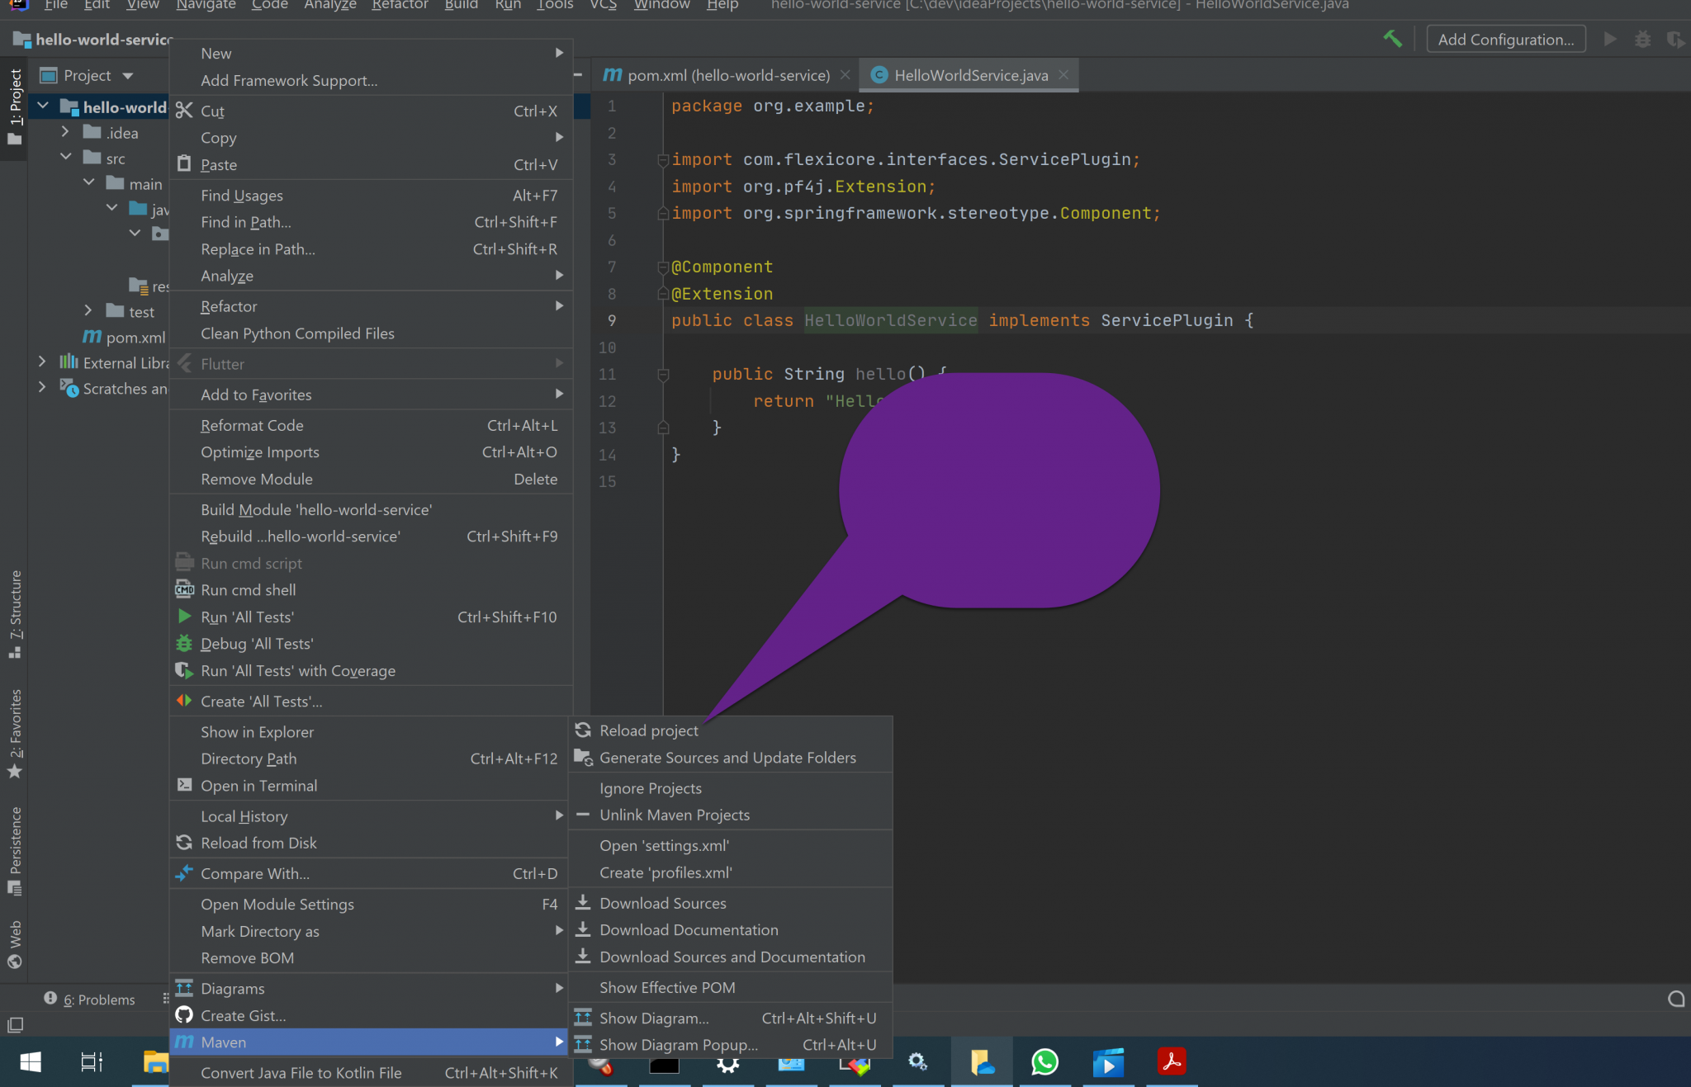Click the Open in Terminal icon
This screenshot has height=1087, width=1691.
click(x=184, y=786)
